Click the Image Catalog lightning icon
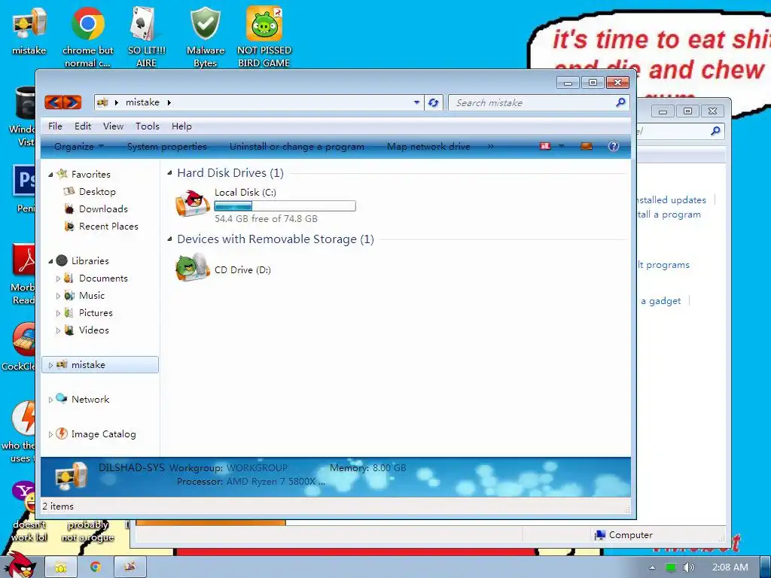Viewport: 771px width, 578px height. coord(62,433)
